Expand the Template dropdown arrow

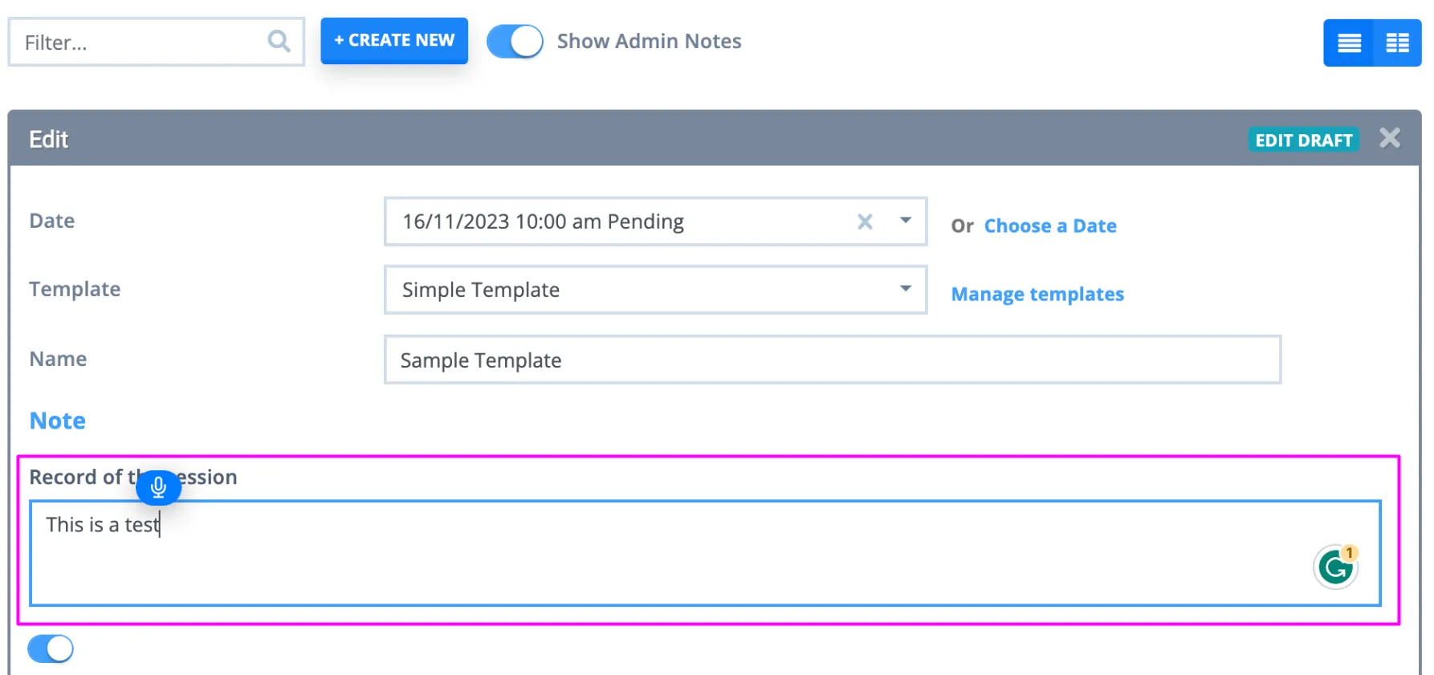pyautogui.click(x=906, y=288)
